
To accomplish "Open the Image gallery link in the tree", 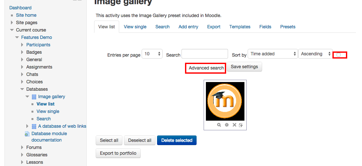I will (51, 97).
